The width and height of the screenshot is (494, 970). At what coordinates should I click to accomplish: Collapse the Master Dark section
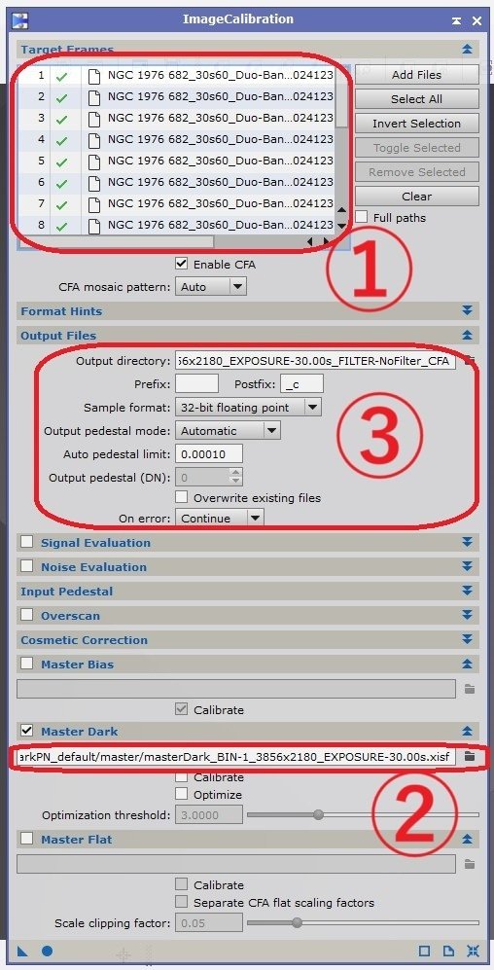[x=468, y=731]
